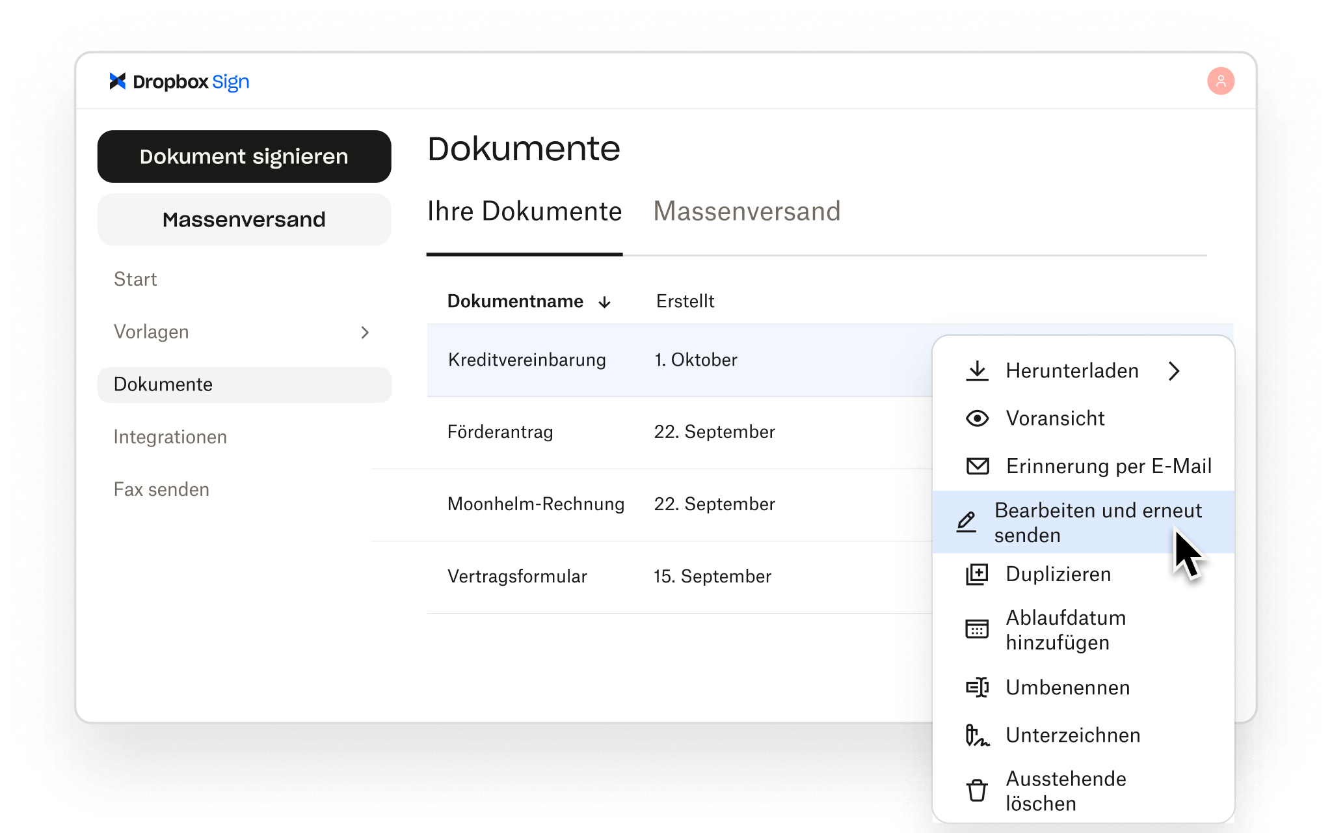The image size is (1332, 833).
Task: Click the pencil icon for Bearbeiten
Action: pyautogui.click(x=966, y=522)
